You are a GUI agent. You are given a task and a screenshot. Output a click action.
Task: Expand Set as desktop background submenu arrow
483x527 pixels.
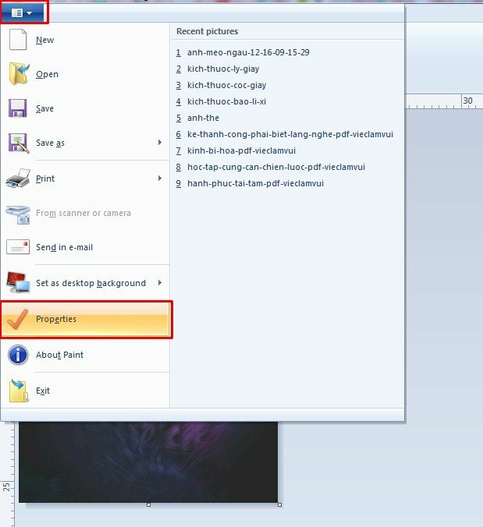160,283
